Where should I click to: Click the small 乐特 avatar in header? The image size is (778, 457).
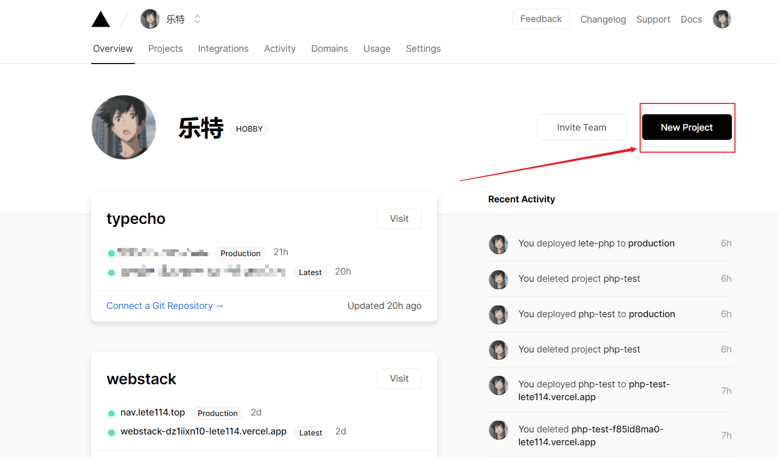click(150, 19)
